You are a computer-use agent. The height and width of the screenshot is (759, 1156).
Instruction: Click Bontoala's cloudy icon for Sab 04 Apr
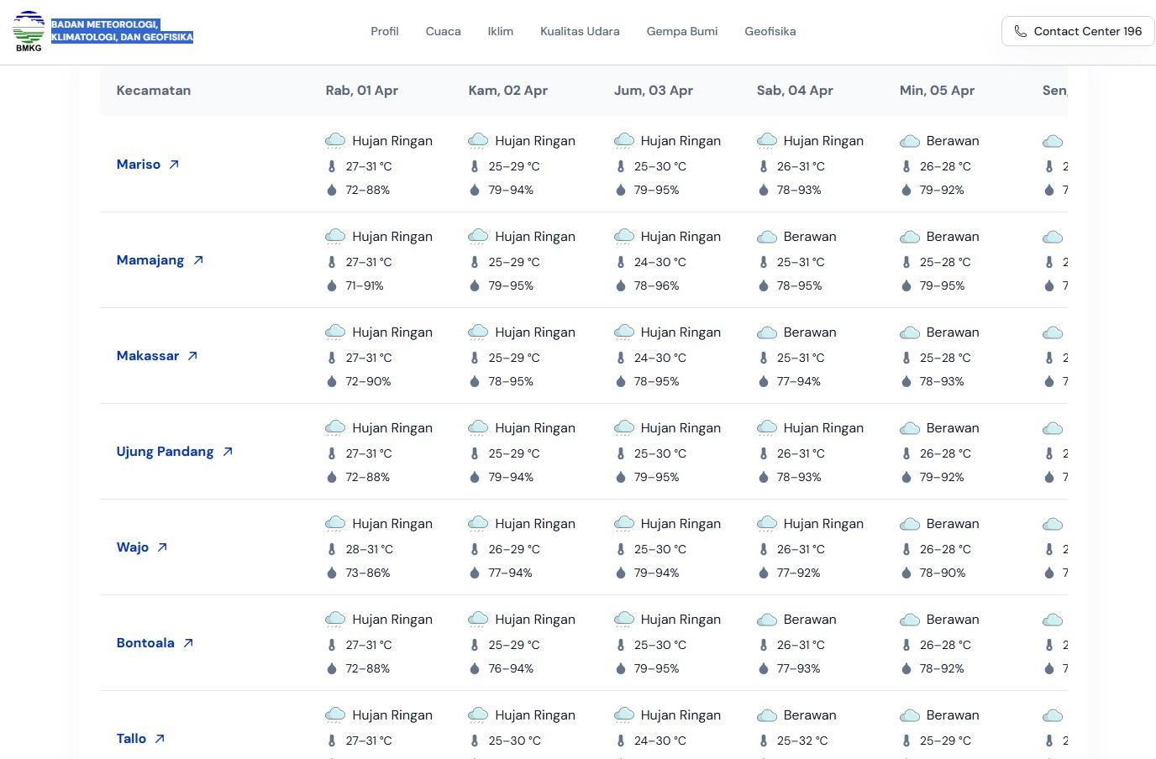[x=767, y=620]
